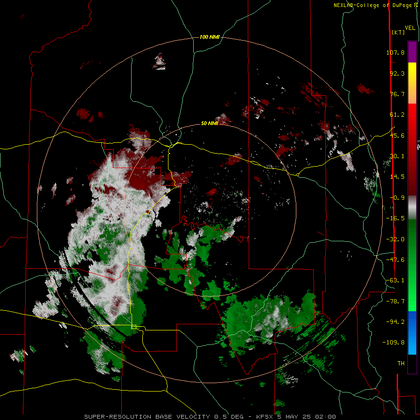Viewport: 420px width, 420px height.
Task: Click the 107.8 velocity scale value
Action: 395,52
